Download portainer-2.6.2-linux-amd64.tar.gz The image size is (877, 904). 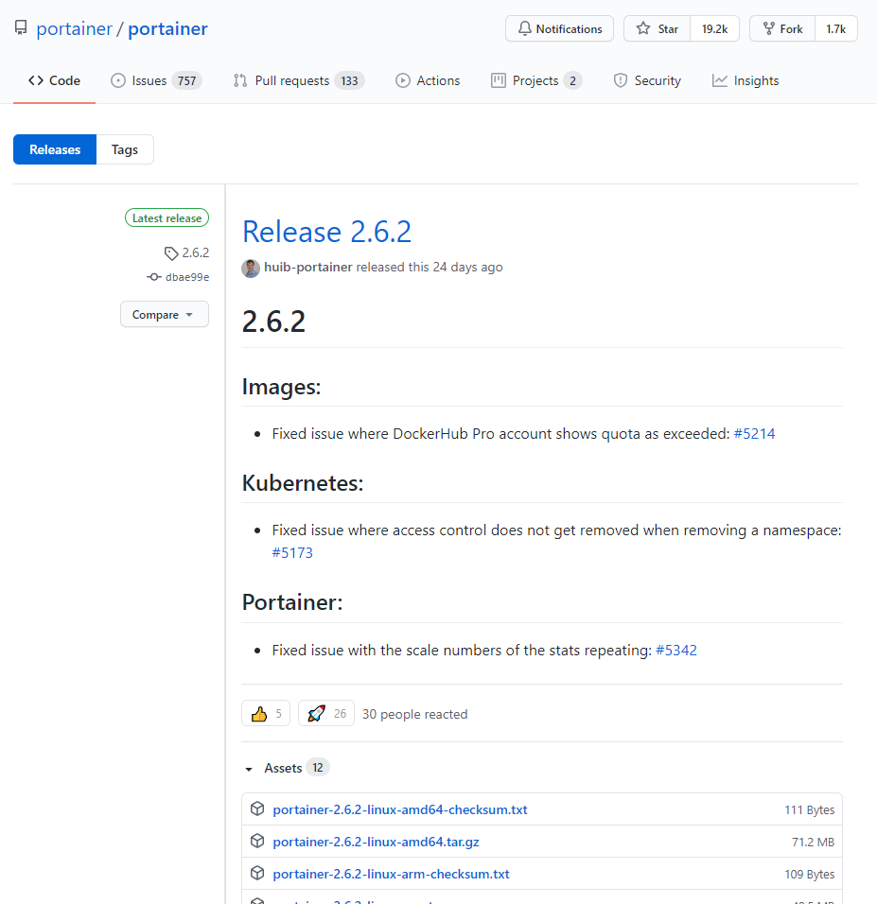(376, 842)
